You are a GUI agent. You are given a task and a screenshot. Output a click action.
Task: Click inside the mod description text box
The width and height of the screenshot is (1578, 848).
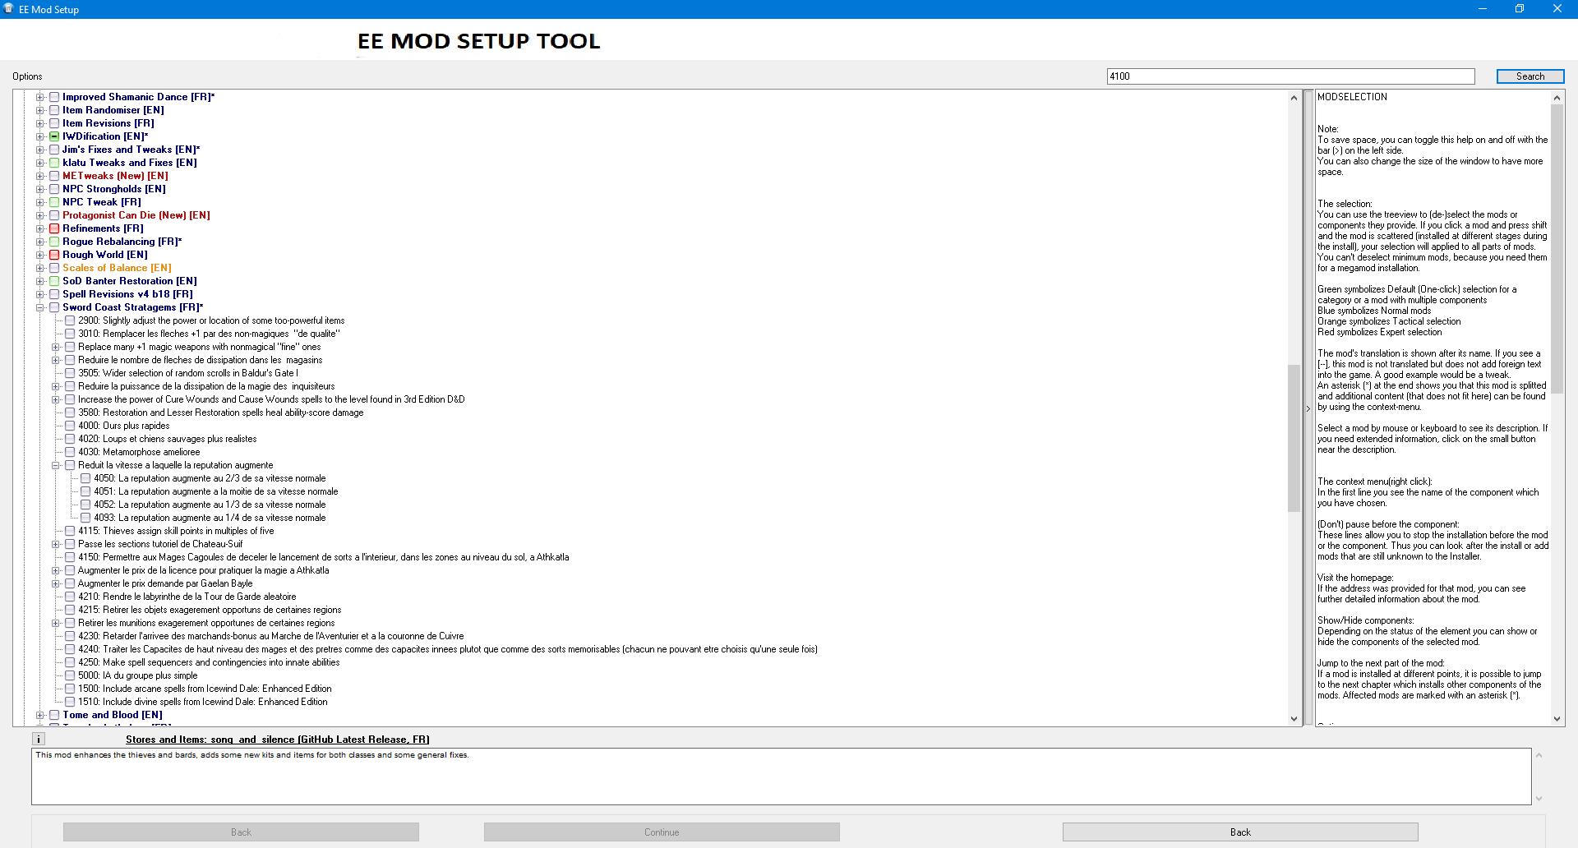click(782, 776)
